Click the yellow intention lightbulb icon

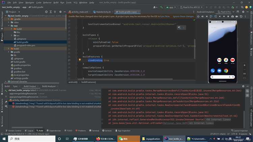click(80, 60)
